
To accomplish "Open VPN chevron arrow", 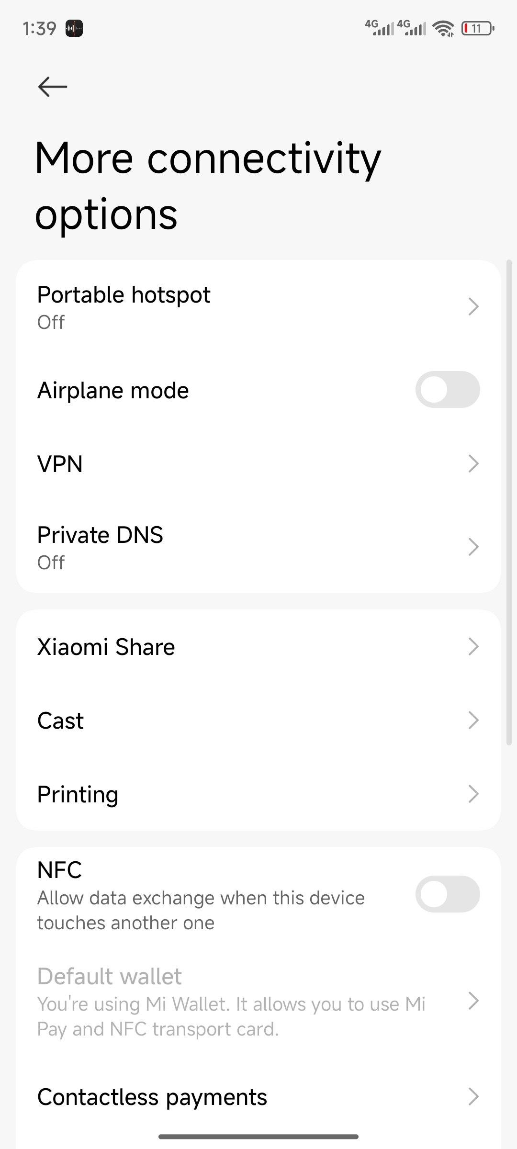I will (473, 463).
